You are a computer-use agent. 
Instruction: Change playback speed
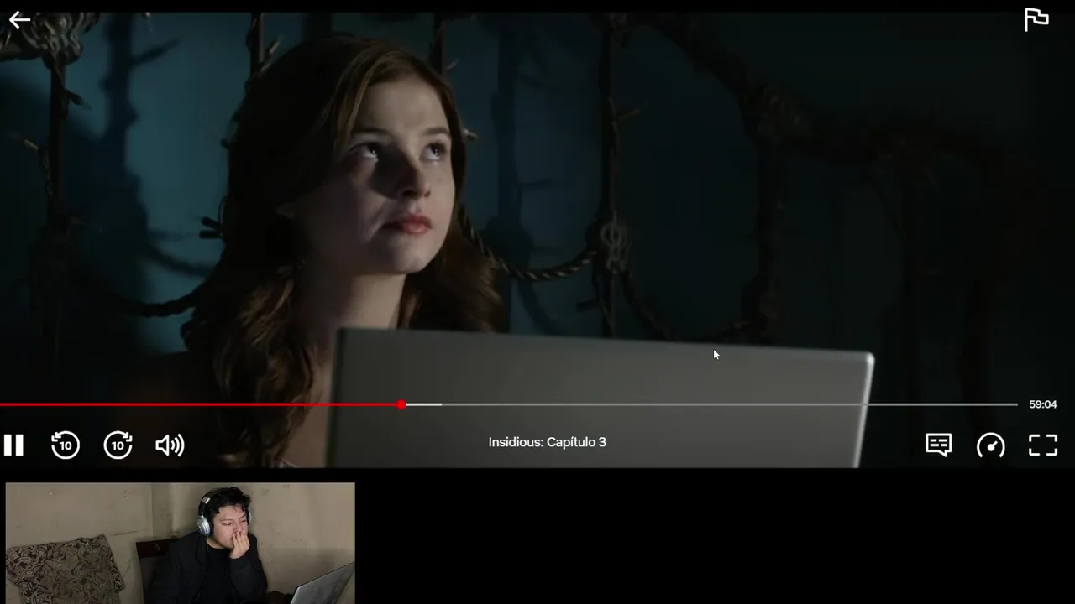coord(991,445)
